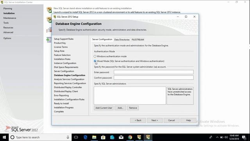Screen dimensions: 250x141
Task: Open Microsoft Edge from taskbar
Action: [x=85, y=137]
